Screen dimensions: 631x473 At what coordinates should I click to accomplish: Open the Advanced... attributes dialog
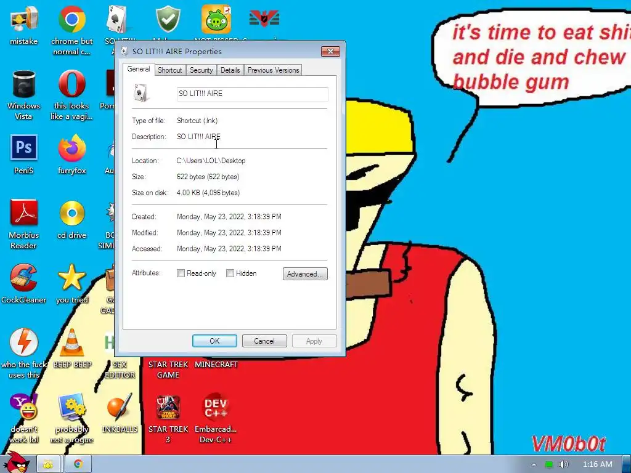click(x=305, y=273)
